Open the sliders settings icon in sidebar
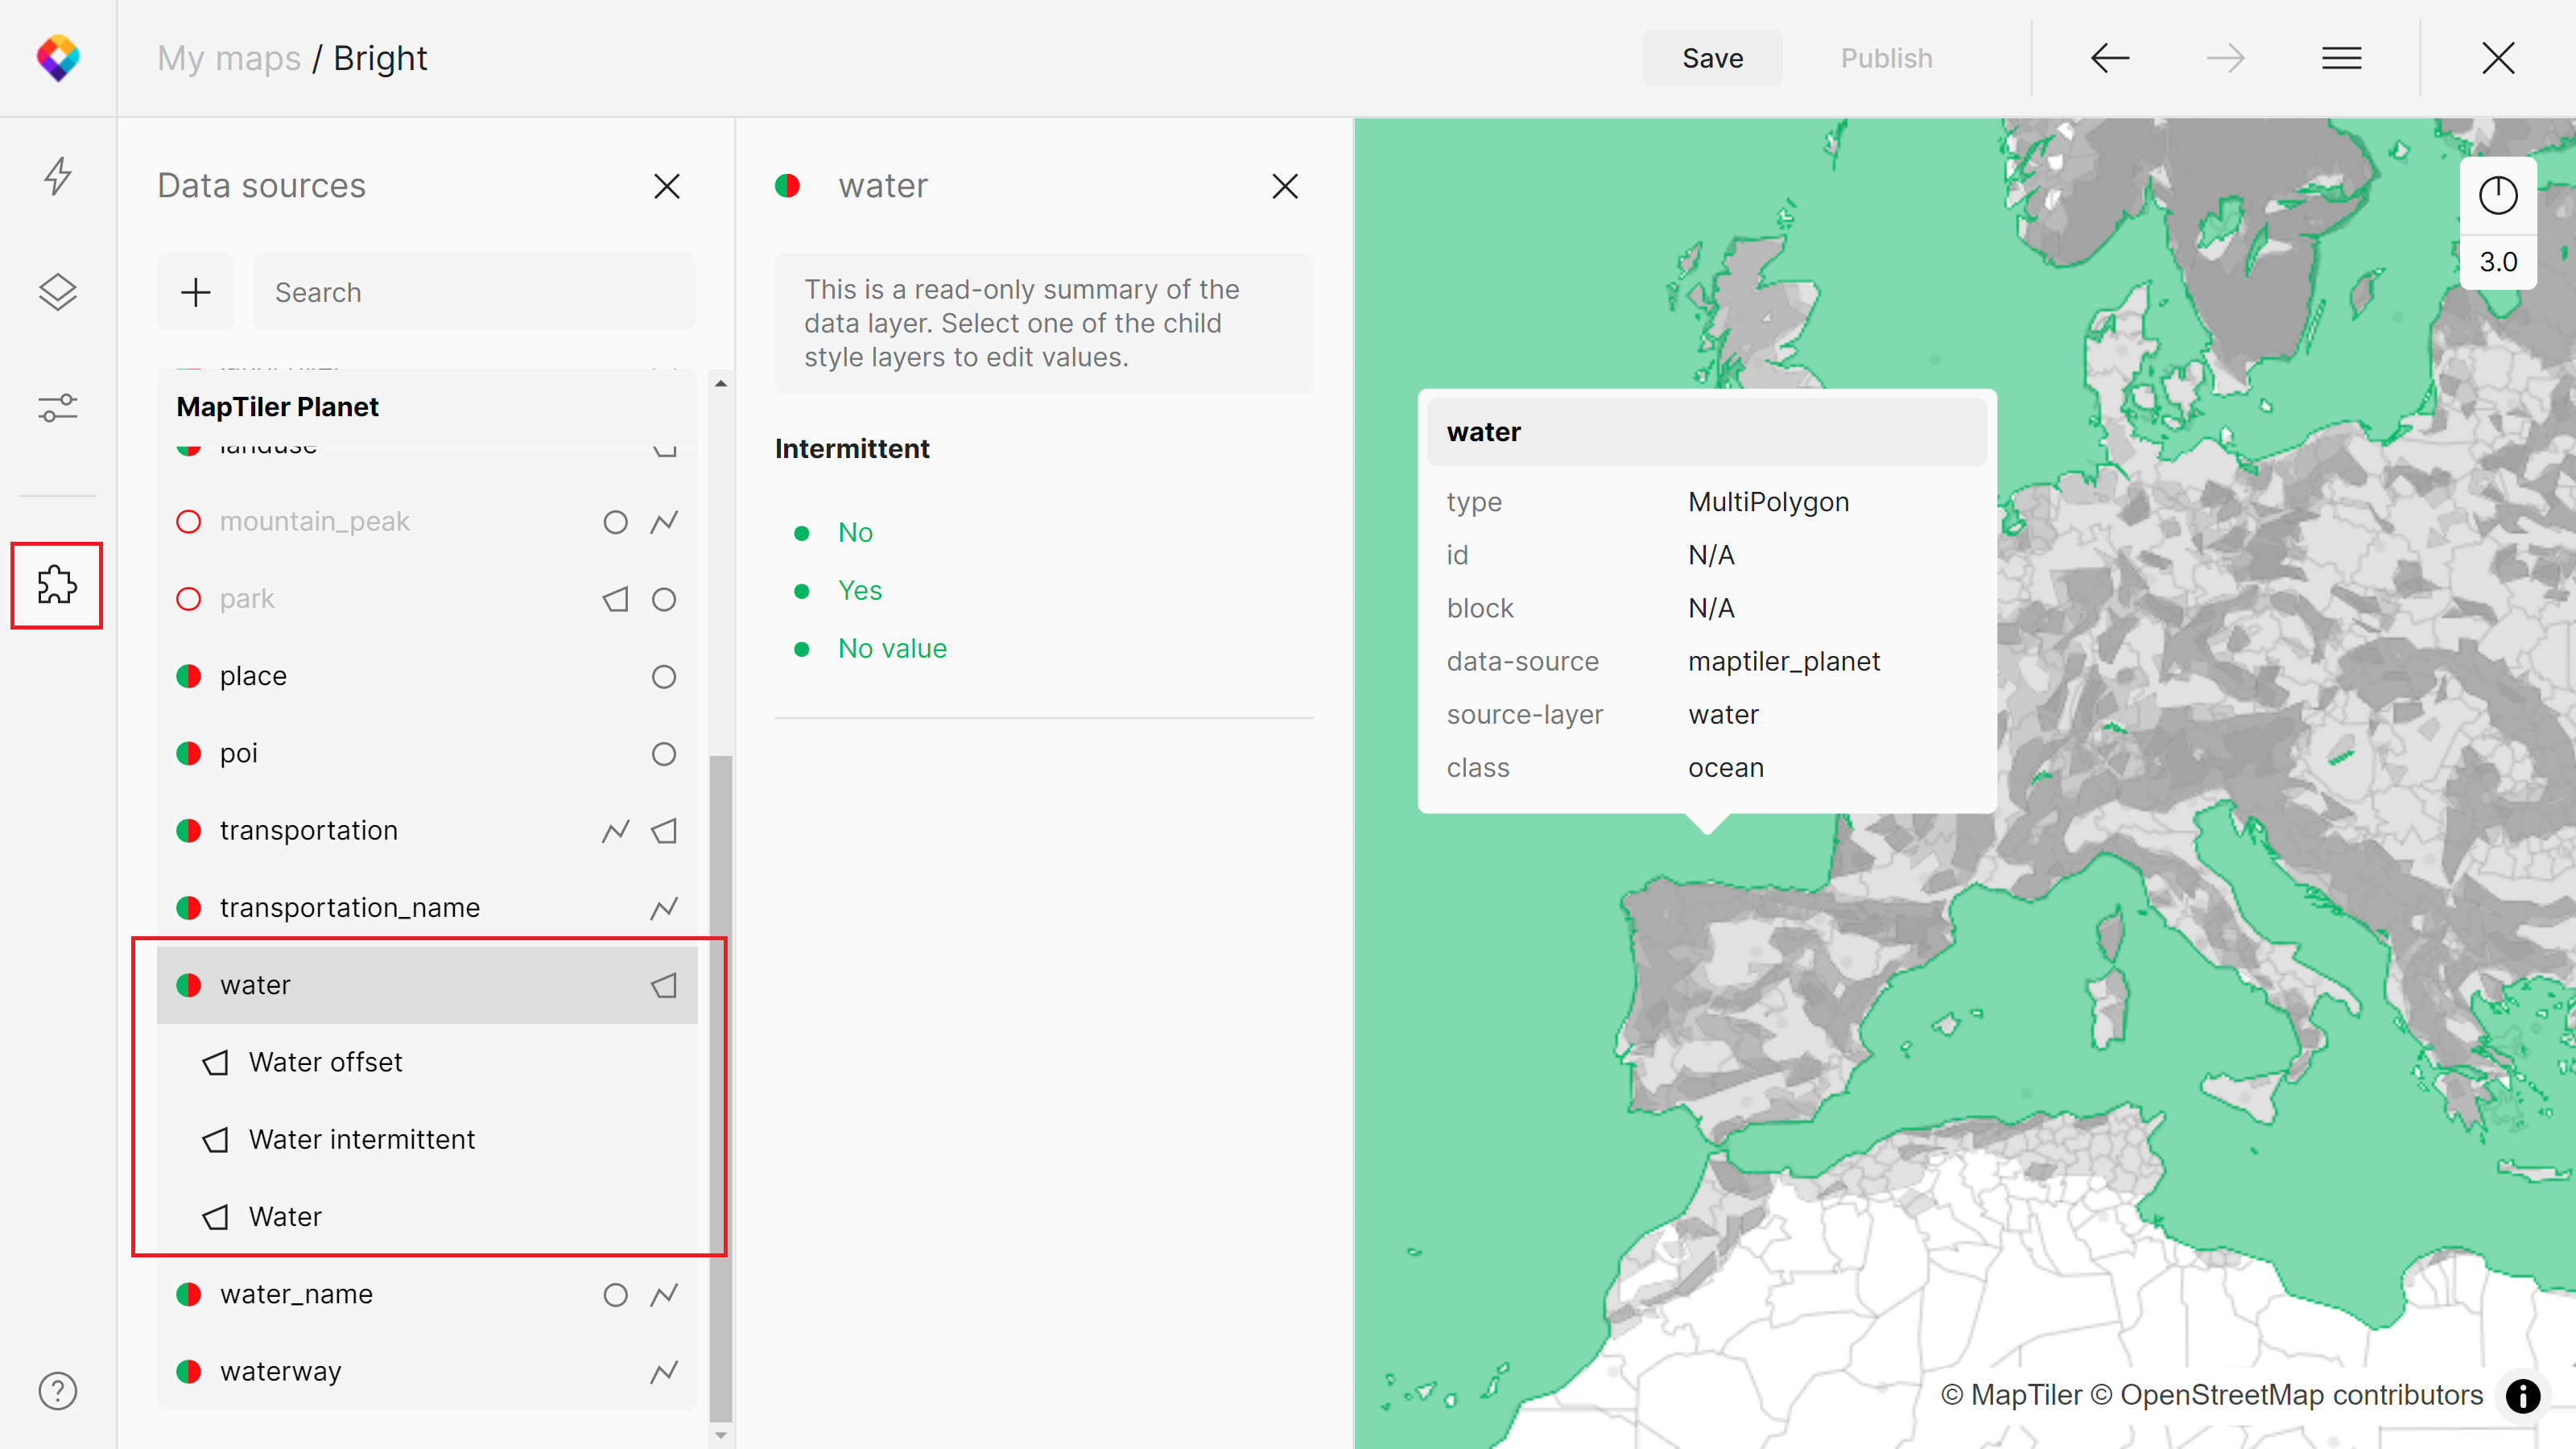 point(58,408)
